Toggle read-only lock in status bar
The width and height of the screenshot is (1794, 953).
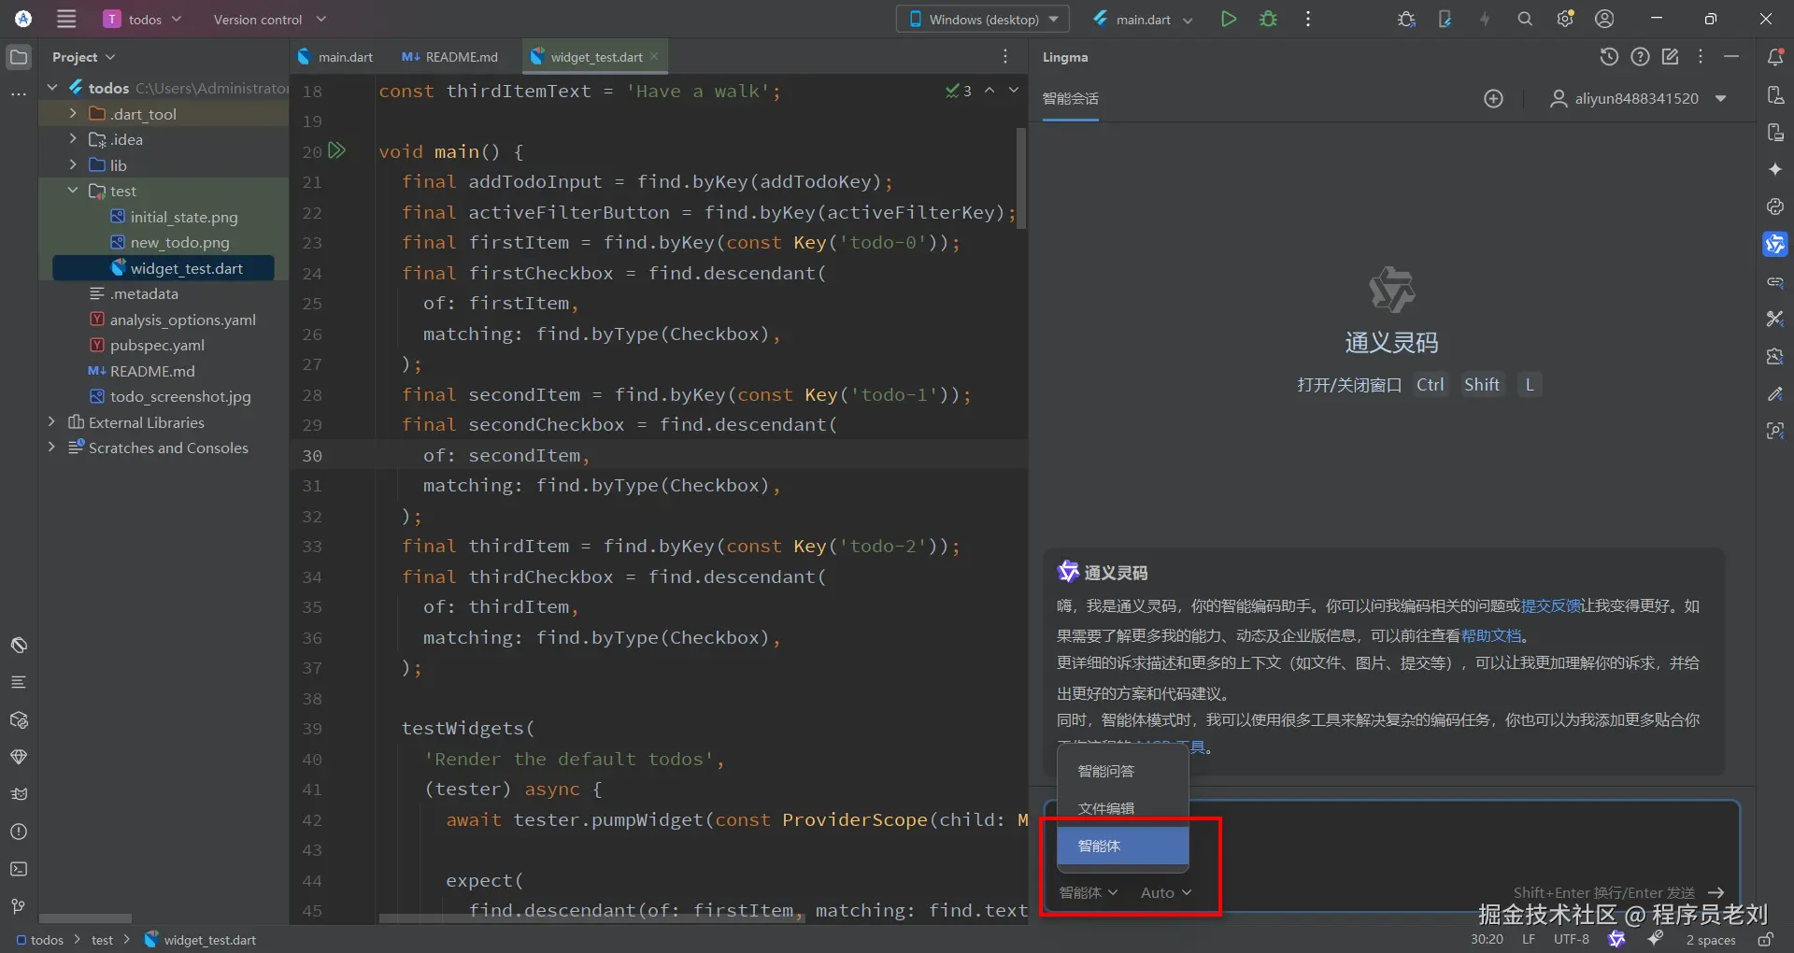tap(1765, 939)
